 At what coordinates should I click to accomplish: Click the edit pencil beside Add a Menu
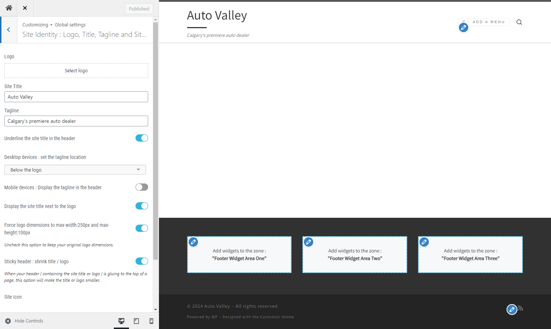[464, 27]
